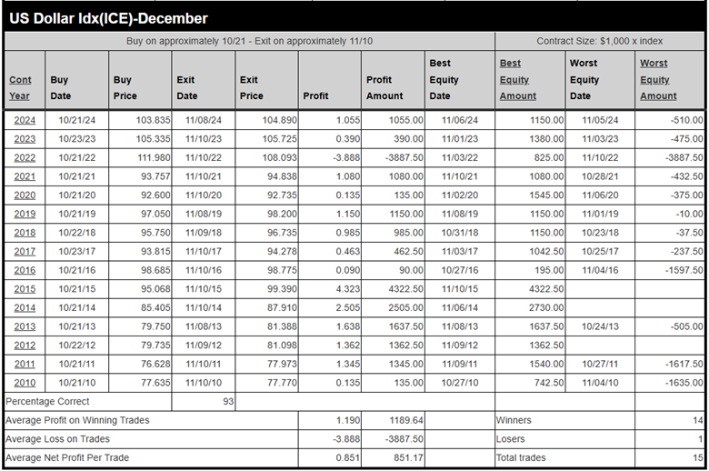The height and width of the screenshot is (471, 709).
Task: Open the 2012 contract year link
Action: [x=25, y=346]
